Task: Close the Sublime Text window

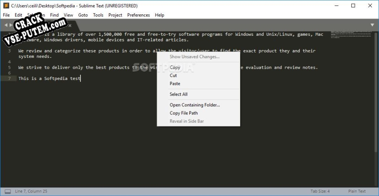Action: click(x=370, y=6)
